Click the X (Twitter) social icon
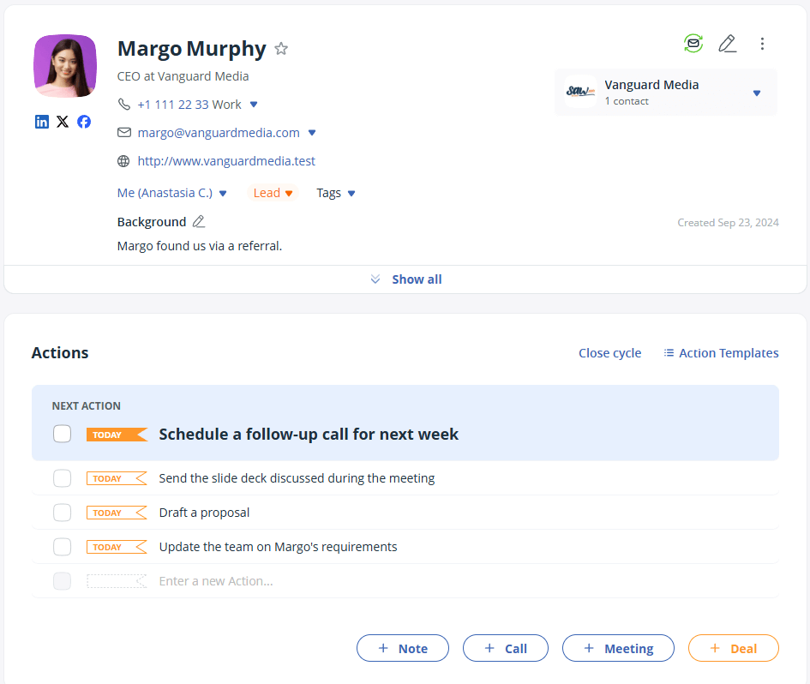 (63, 122)
